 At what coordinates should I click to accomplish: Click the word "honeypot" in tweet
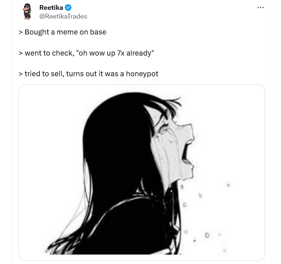click(x=142, y=74)
